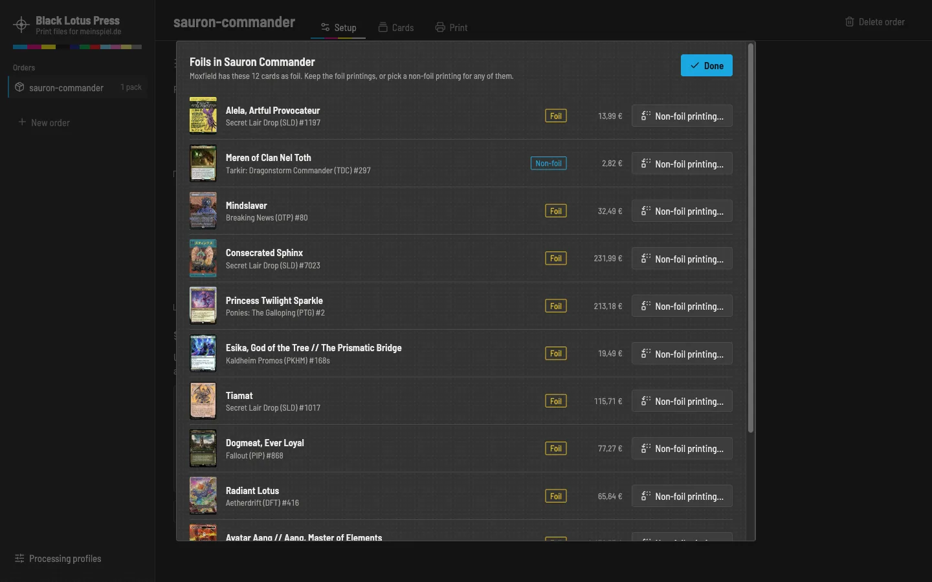Select the sauron-commander order in sidebar
This screenshot has width=932, height=582.
[x=78, y=87]
